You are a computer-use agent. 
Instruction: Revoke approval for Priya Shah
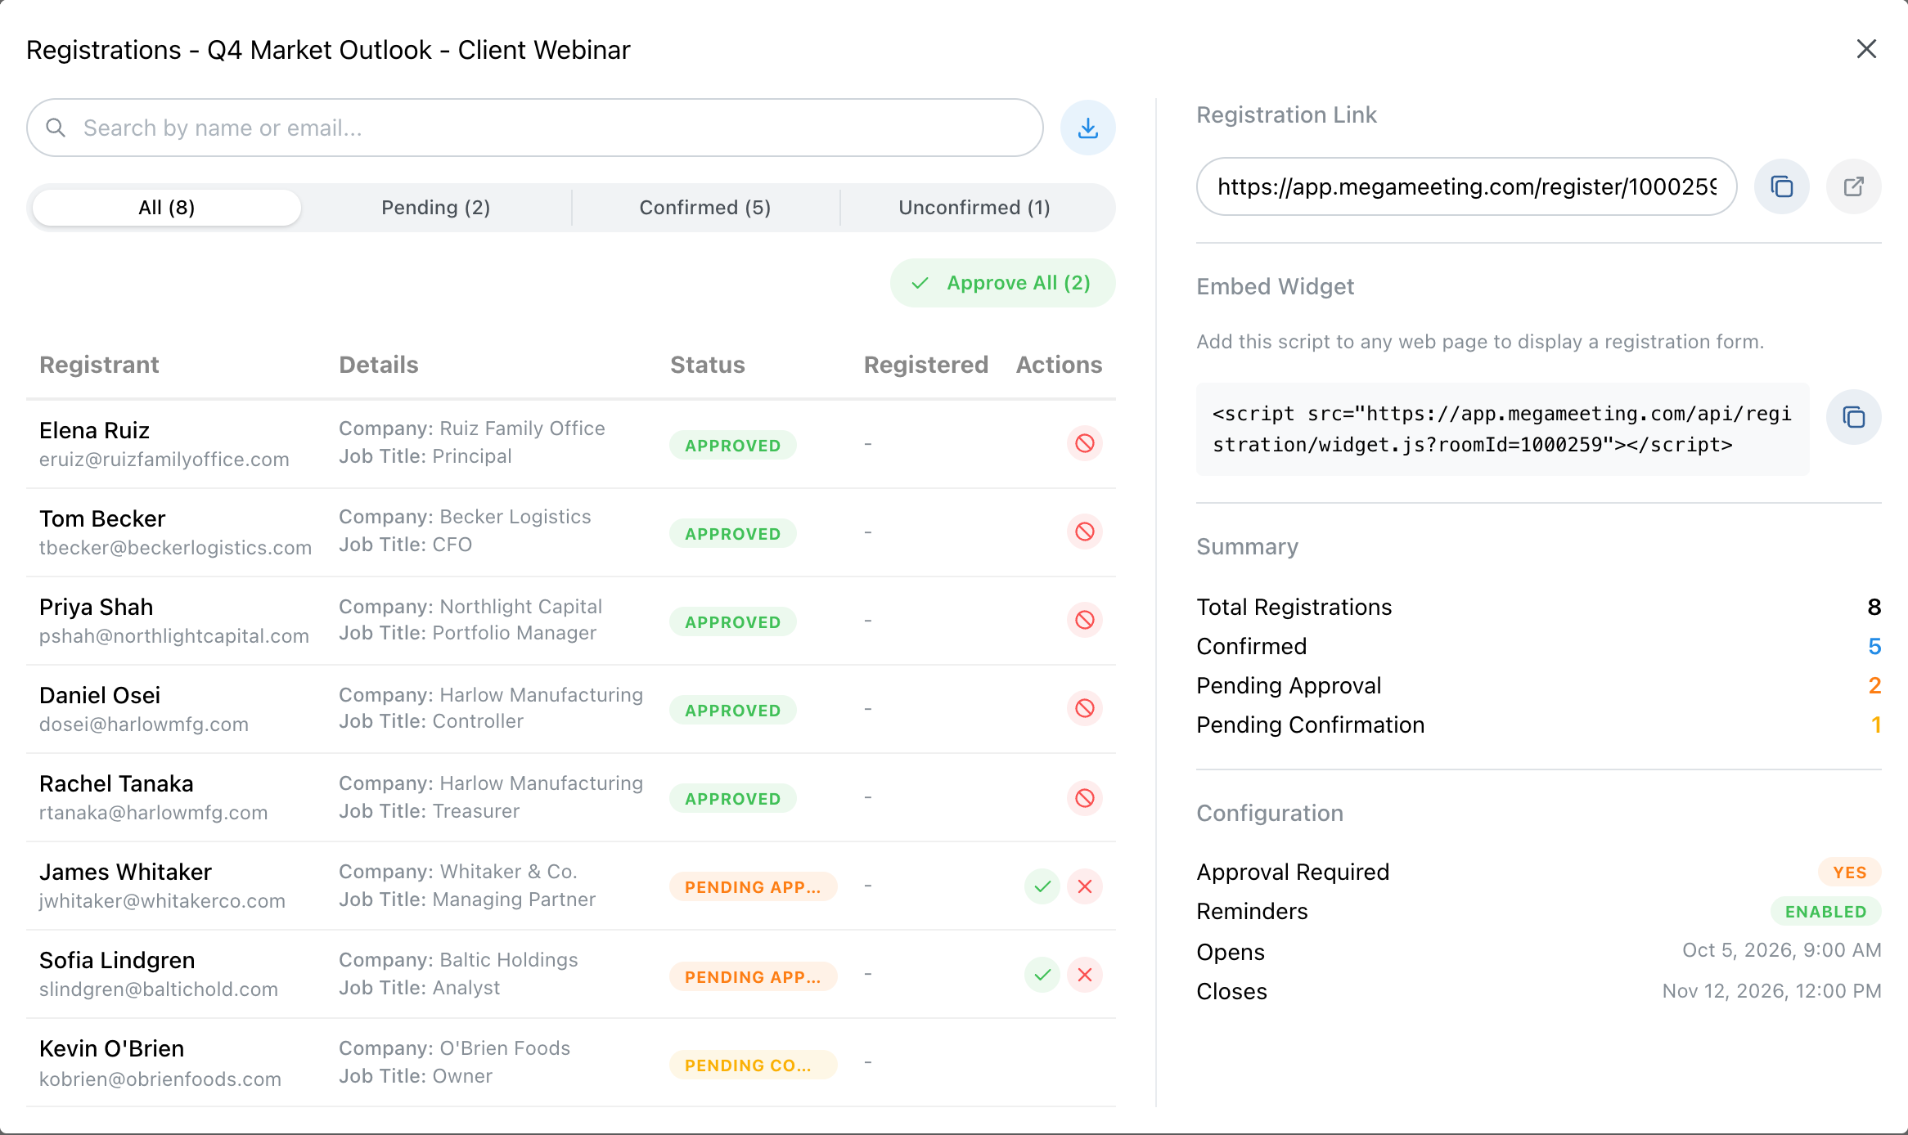tap(1085, 621)
